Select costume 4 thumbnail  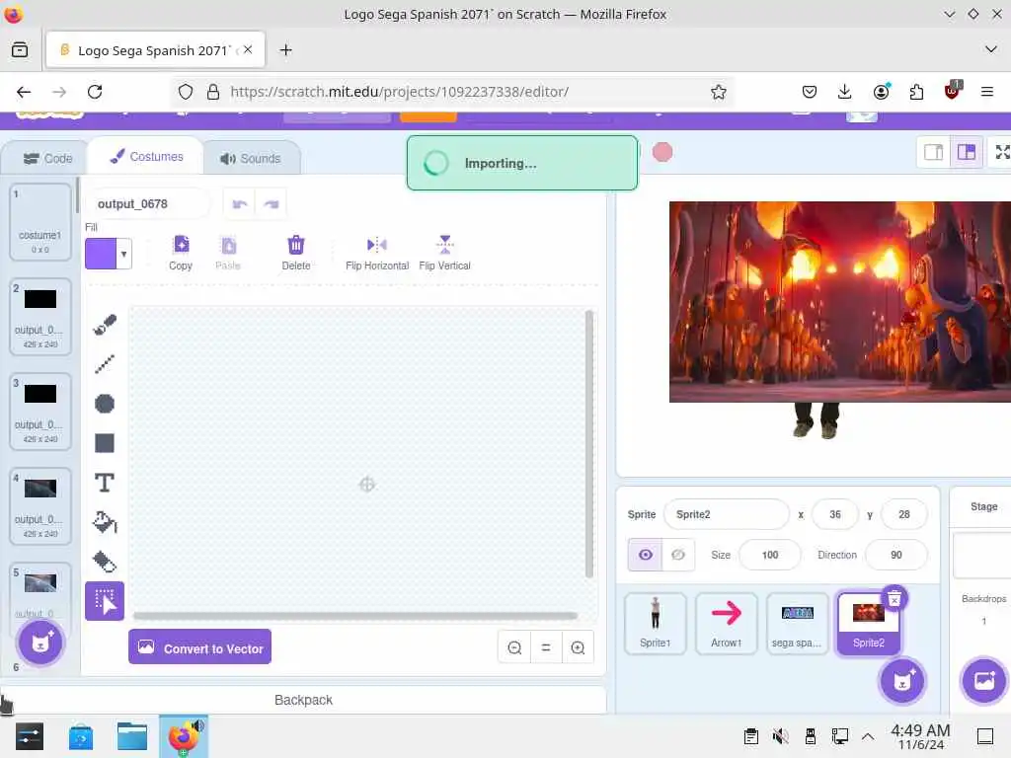(x=40, y=506)
